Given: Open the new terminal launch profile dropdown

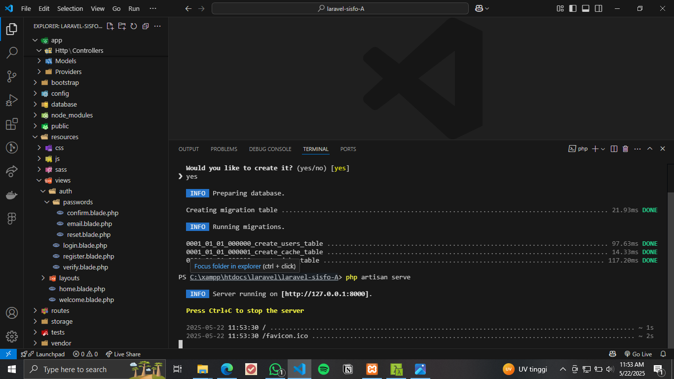Looking at the screenshot, I should (x=603, y=149).
